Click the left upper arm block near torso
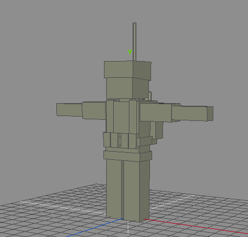This screenshot has height=237, width=248. tap(94, 111)
